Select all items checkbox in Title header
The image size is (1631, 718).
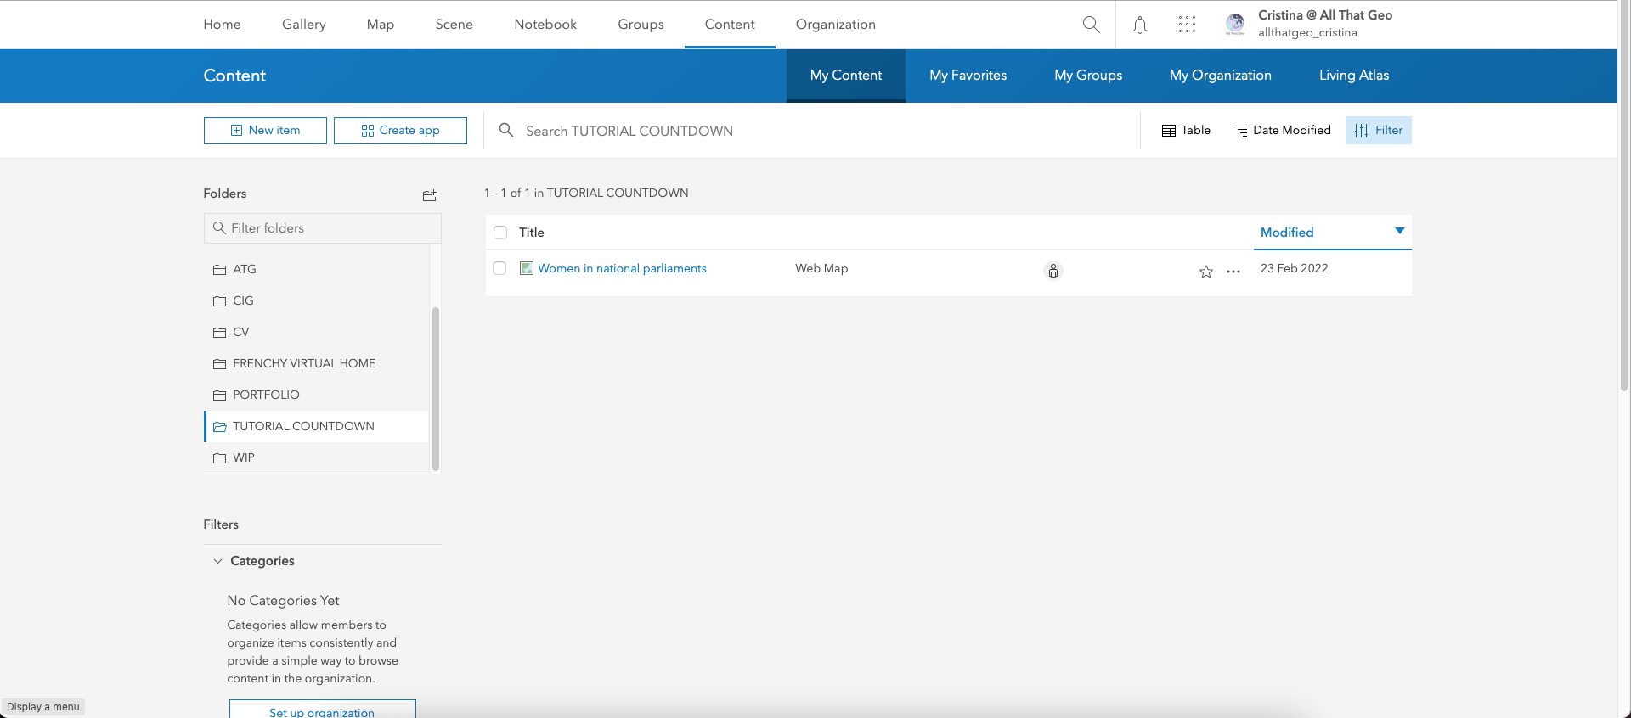tap(500, 233)
